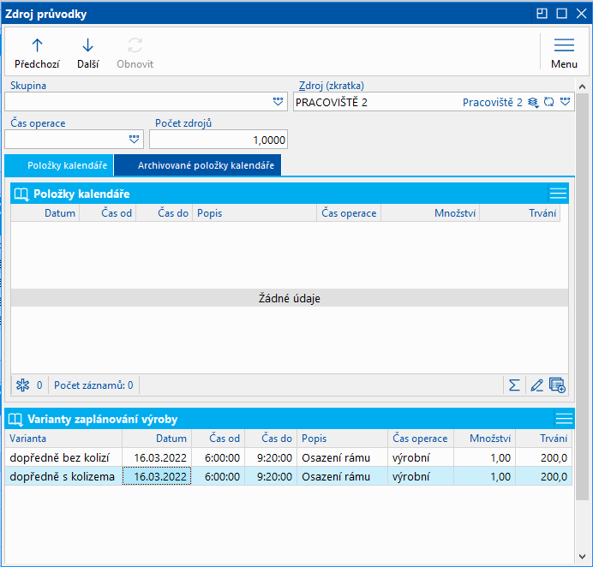Click Čas do header in Položky kalendáře
The height and width of the screenshot is (567, 593).
coord(165,213)
